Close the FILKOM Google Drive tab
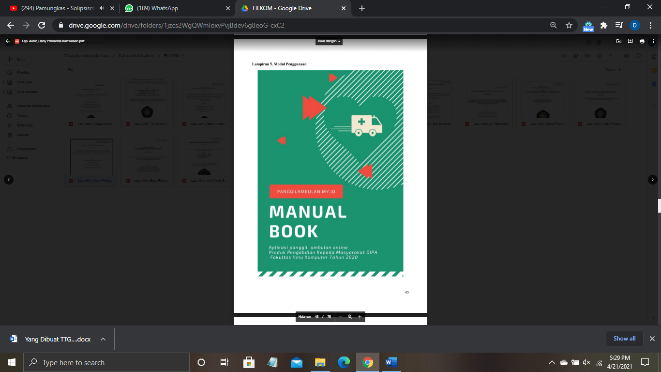Image resolution: width=661 pixels, height=372 pixels. [344, 8]
